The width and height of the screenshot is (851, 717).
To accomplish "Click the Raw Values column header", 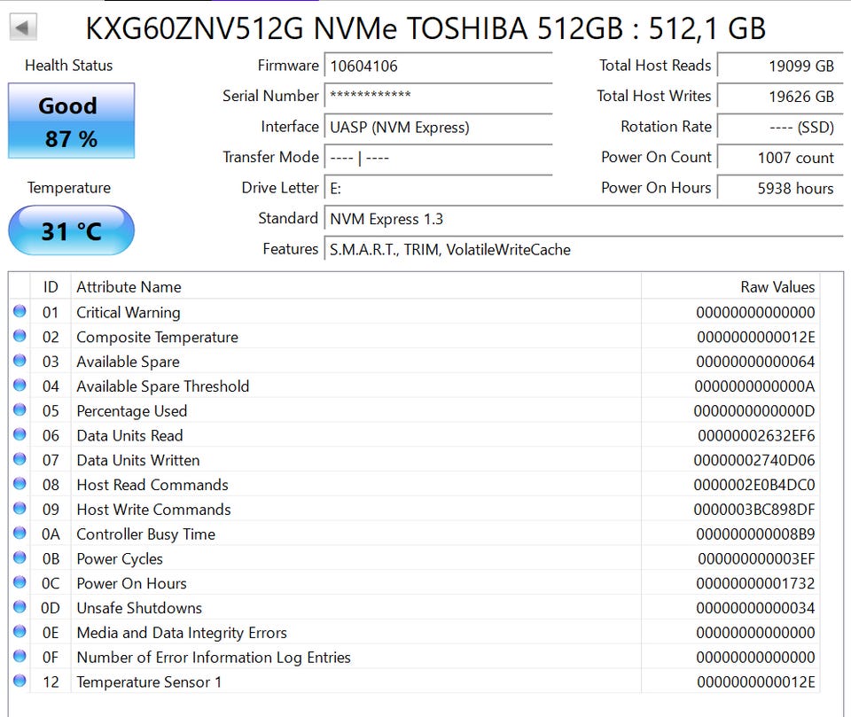I will click(777, 287).
